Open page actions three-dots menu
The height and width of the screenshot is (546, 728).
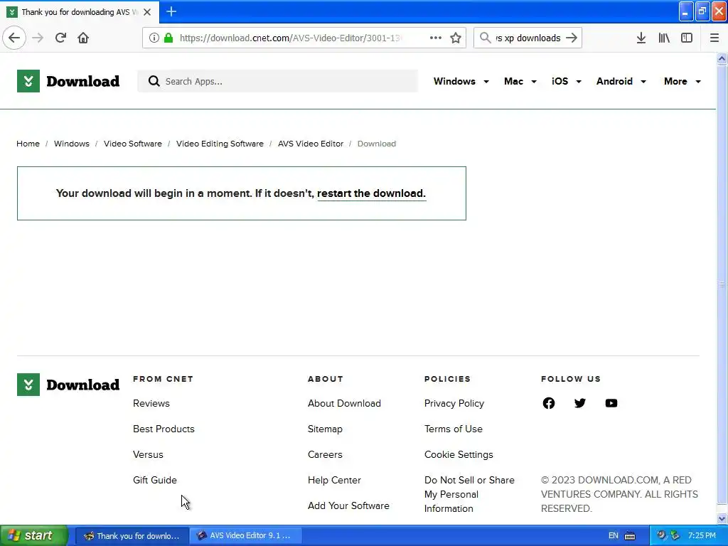coord(436,38)
